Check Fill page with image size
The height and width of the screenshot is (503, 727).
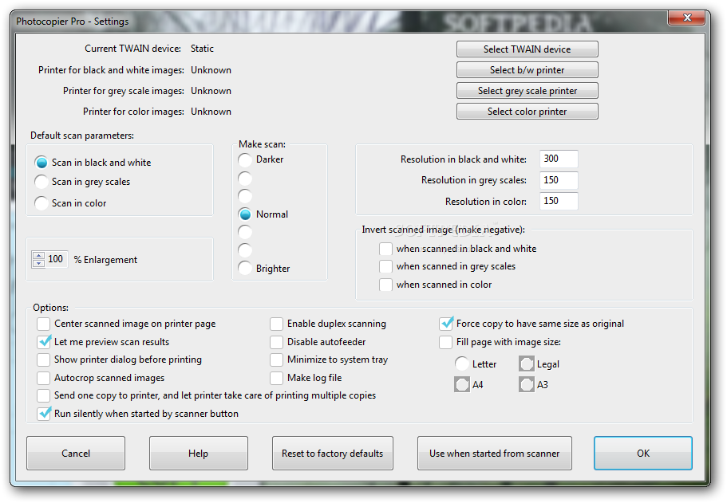[445, 342]
